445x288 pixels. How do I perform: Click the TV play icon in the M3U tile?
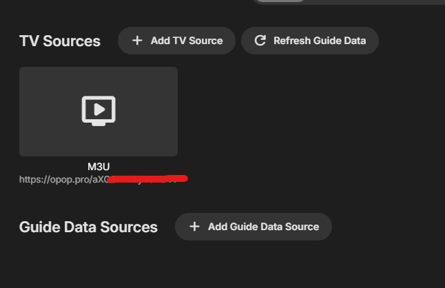pos(99,110)
